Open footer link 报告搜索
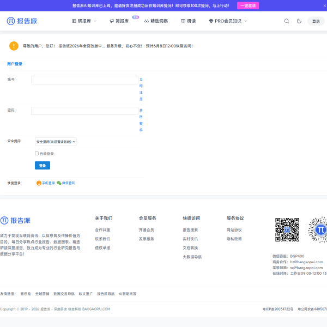Image resolution: width=327 pixels, height=327 pixels. (190, 230)
